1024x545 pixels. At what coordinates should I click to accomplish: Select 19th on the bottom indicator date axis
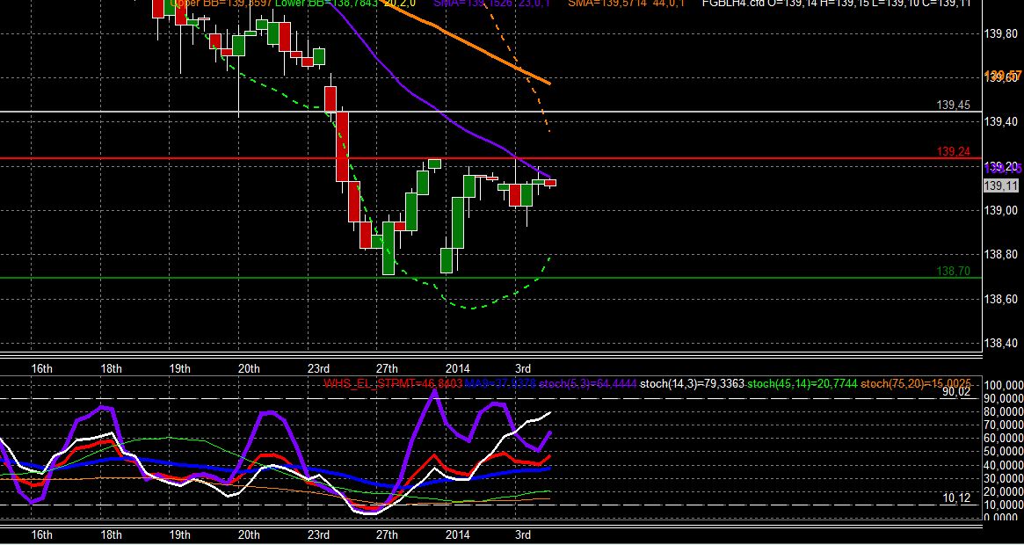(x=179, y=535)
